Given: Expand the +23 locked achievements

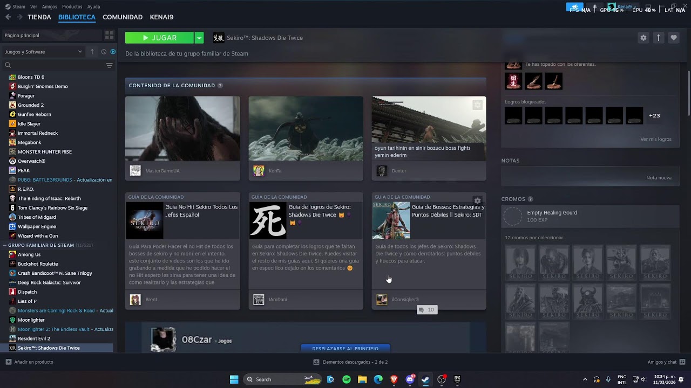Looking at the screenshot, I should click(654, 115).
